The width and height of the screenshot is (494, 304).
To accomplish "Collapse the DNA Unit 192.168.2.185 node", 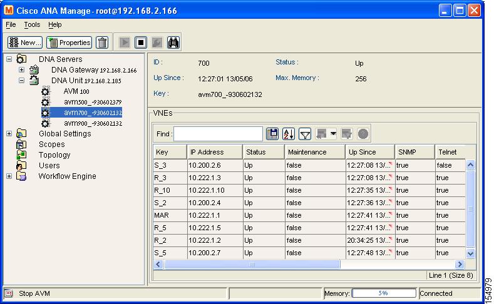I will [21, 80].
